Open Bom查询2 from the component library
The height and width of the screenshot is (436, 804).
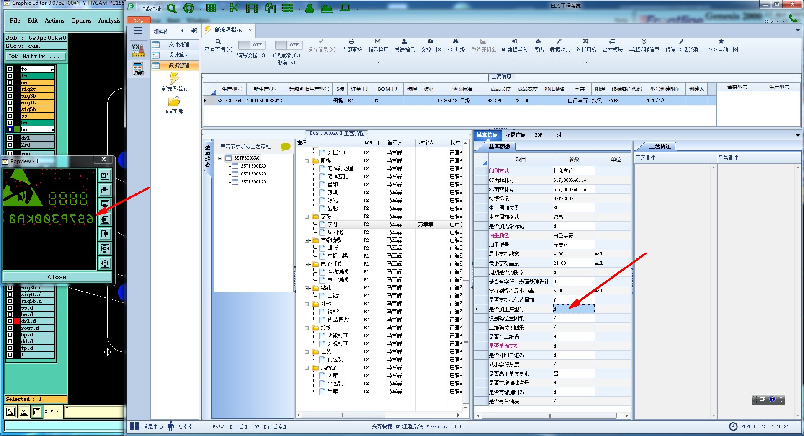point(174,106)
